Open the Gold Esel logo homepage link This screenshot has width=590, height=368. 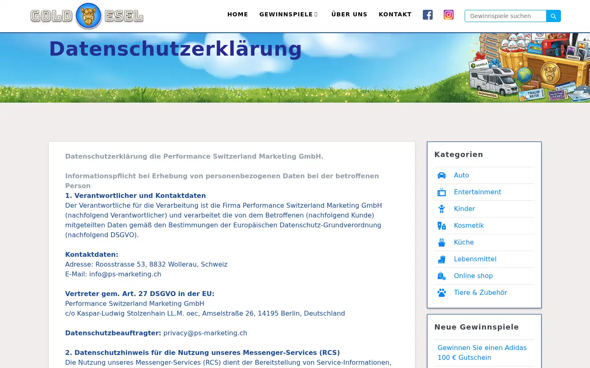(x=87, y=16)
